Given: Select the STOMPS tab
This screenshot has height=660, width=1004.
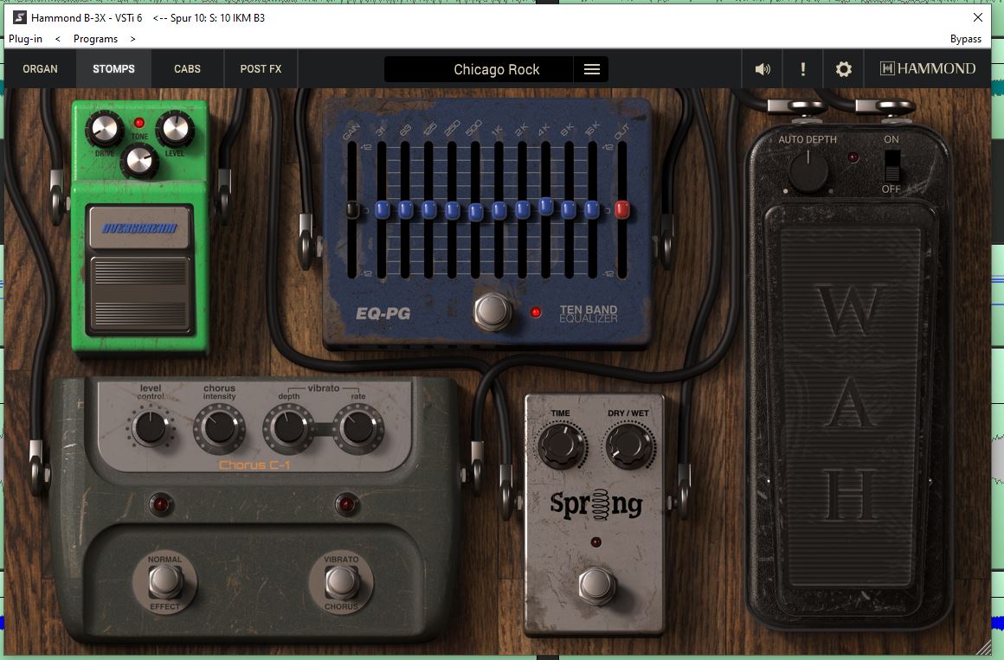Looking at the screenshot, I should click(x=113, y=69).
